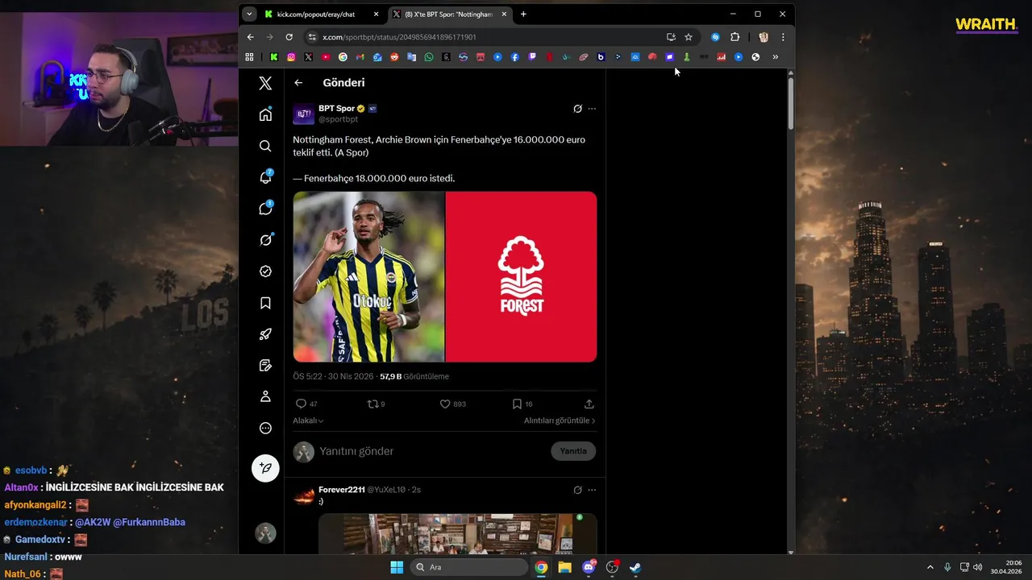Viewport: 1032px width, 580px height.
Task: Click the browser back arrow
Action: 250,37
